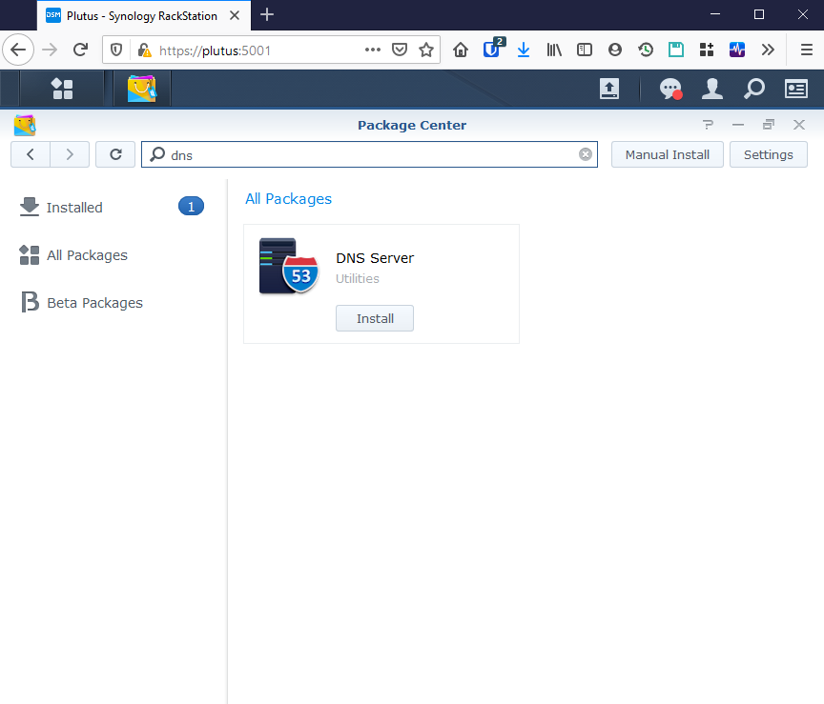Viewport: 824px width, 704px height.
Task: Go forward in Package Center
Action: [70, 154]
